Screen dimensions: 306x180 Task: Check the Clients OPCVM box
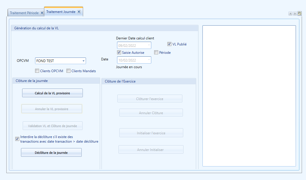click(x=37, y=71)
